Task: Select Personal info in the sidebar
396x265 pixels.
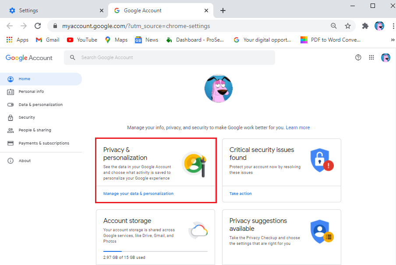Action: click(x=31, y=92)
